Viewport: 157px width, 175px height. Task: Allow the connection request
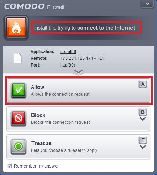coord(78,90)
